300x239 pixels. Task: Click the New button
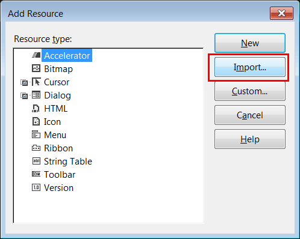tap(250, 43)
